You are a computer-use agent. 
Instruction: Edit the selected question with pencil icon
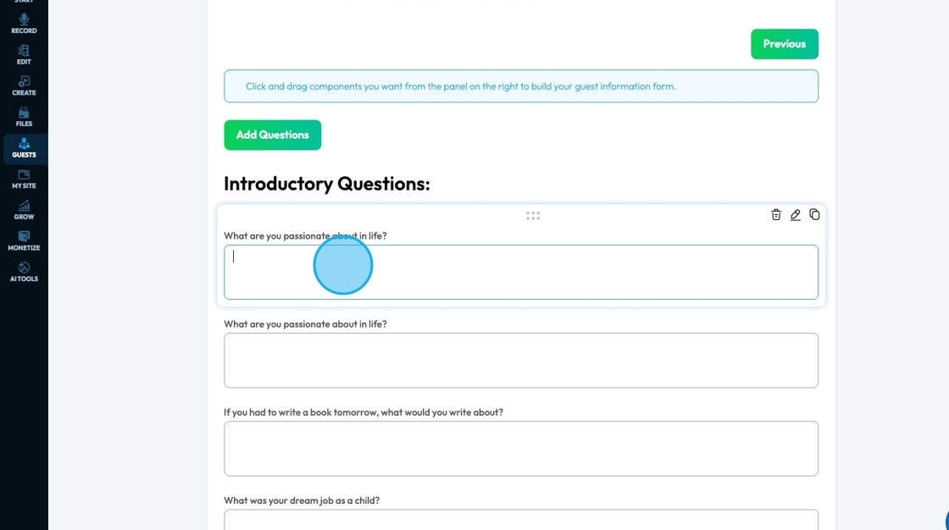click(x=795, y=215)
